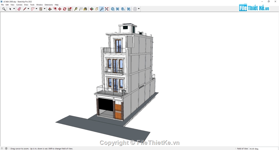Click the status hint "Drag cursor to zoom"
279x150 pixels.
tap(20, 149)
